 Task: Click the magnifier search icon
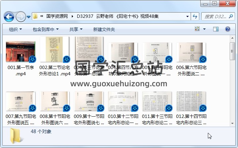pyautogui.click(x=231, y=17)
